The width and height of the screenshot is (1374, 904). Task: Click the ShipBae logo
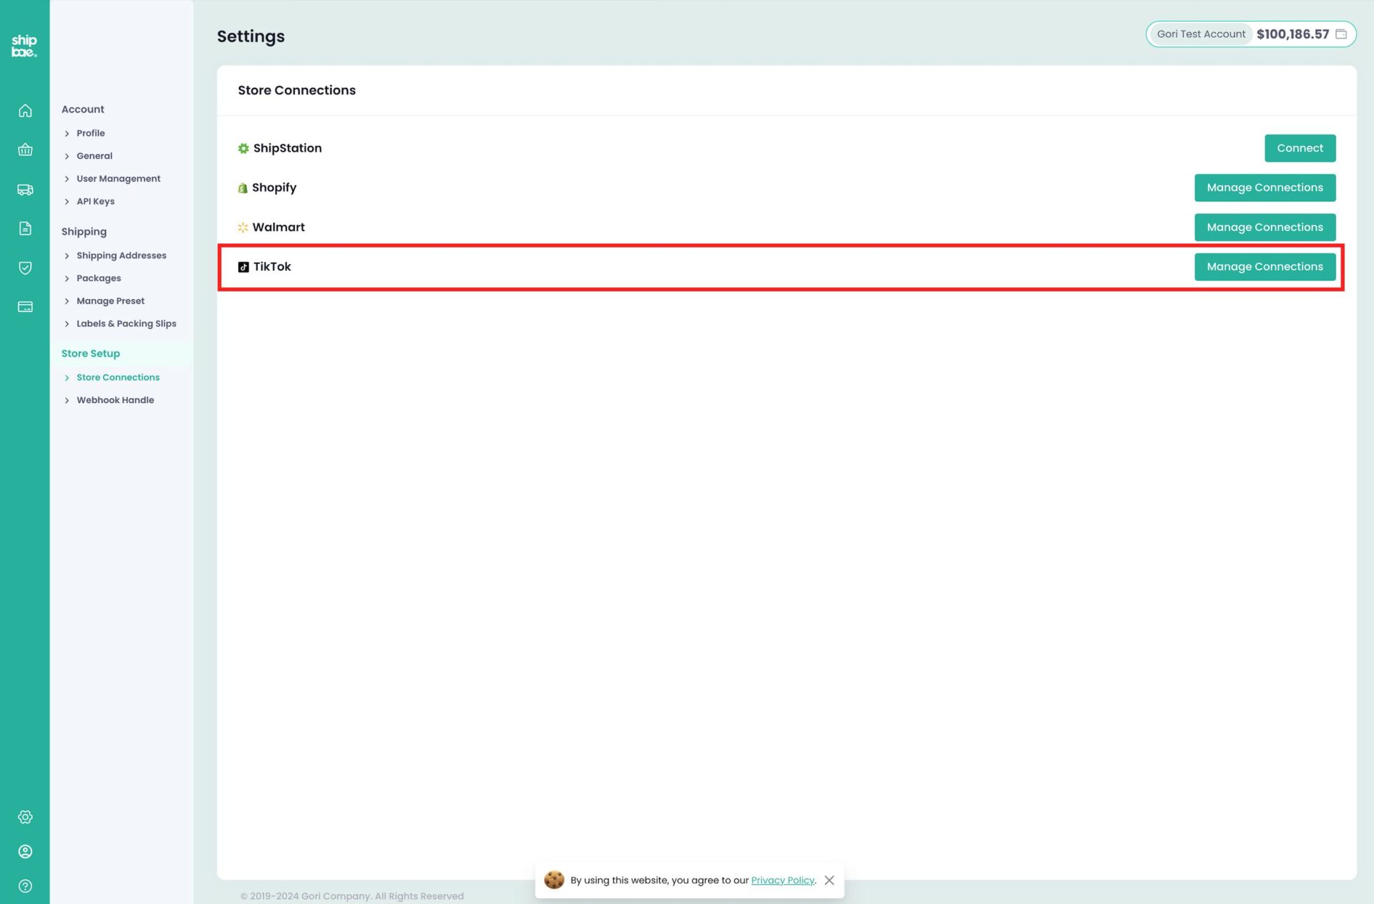click(x=24, y=46)
